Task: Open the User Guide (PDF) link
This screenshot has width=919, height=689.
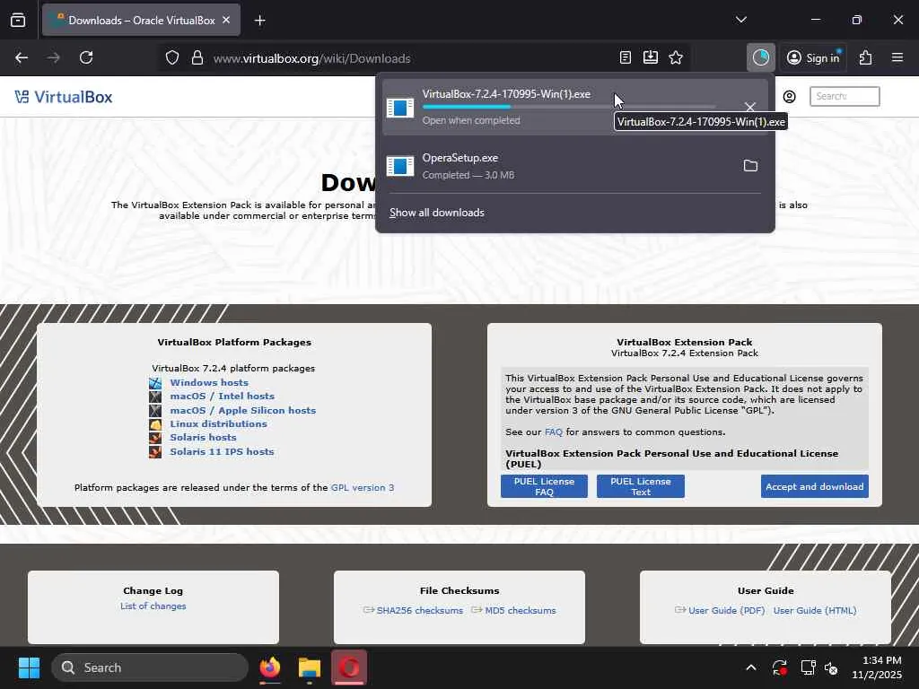Action: point(727,610)
